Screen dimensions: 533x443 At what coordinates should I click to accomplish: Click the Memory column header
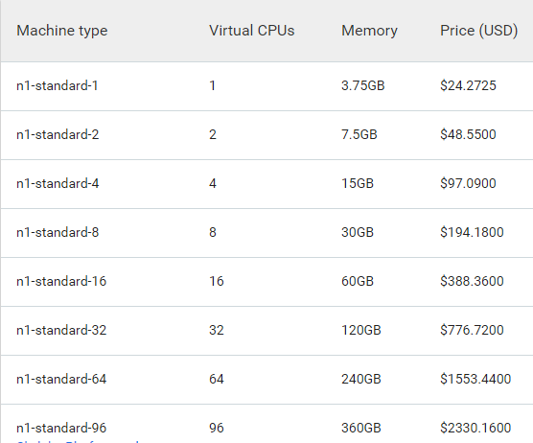369,31
